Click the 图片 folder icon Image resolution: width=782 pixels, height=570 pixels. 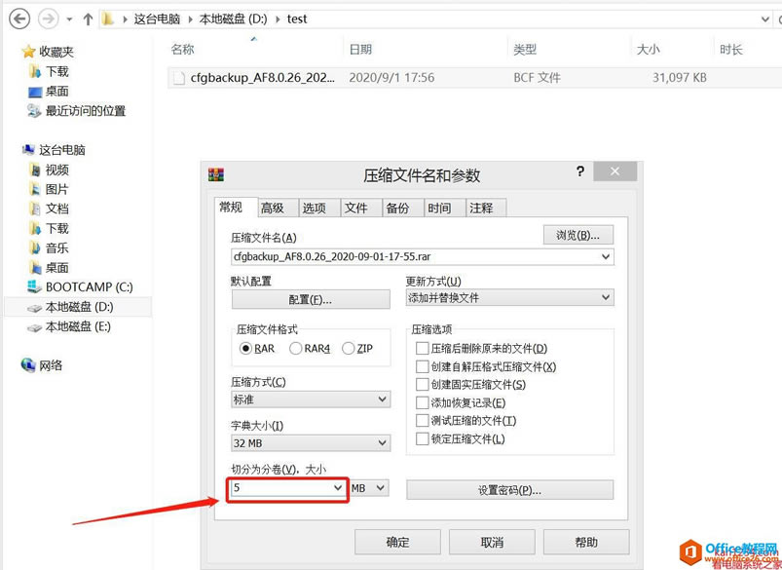pos(35,189)
